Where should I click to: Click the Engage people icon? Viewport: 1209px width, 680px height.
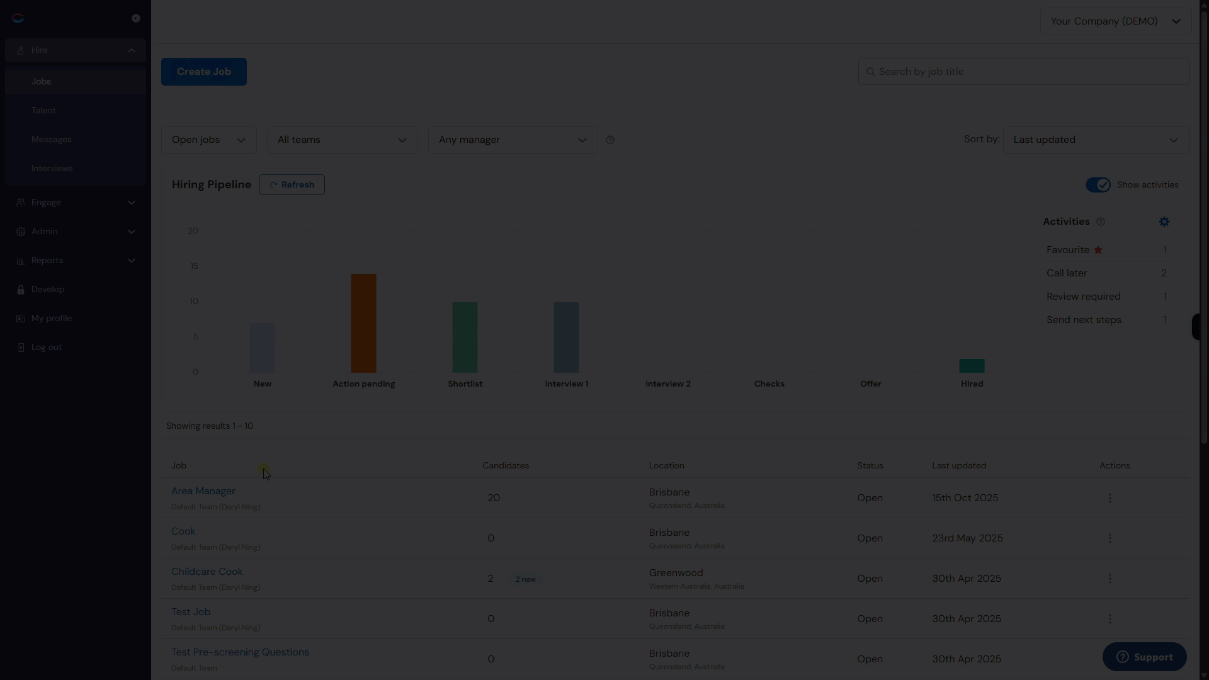click(x=21, y=203)
